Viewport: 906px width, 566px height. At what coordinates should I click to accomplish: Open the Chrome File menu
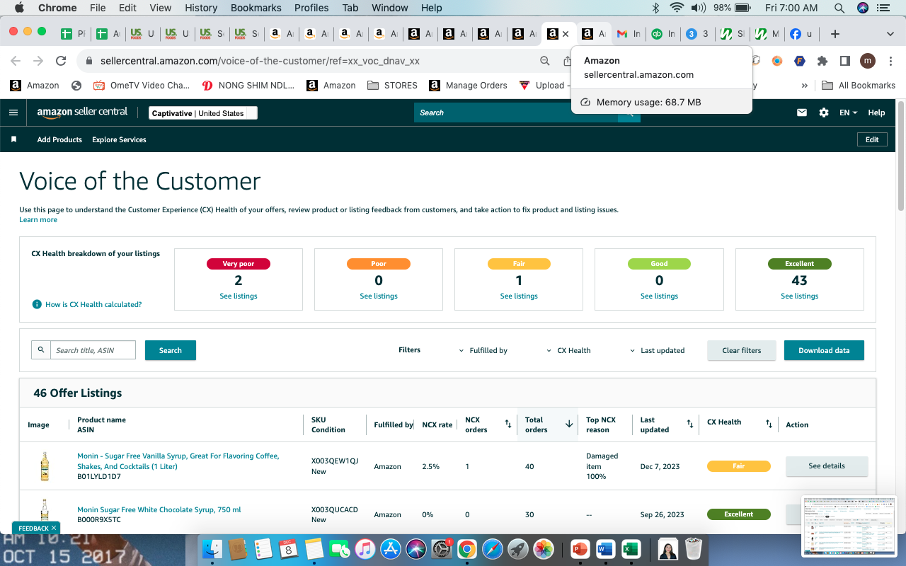[98, 8]
